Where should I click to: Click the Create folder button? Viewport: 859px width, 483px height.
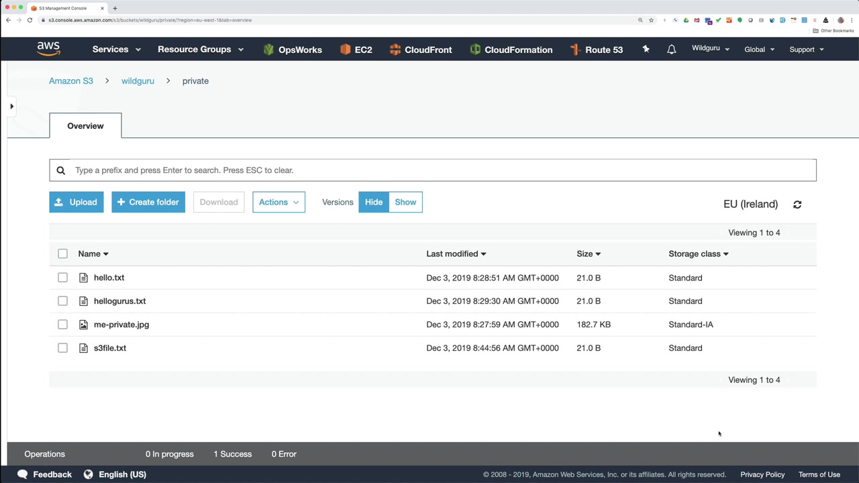coord(148,202)
